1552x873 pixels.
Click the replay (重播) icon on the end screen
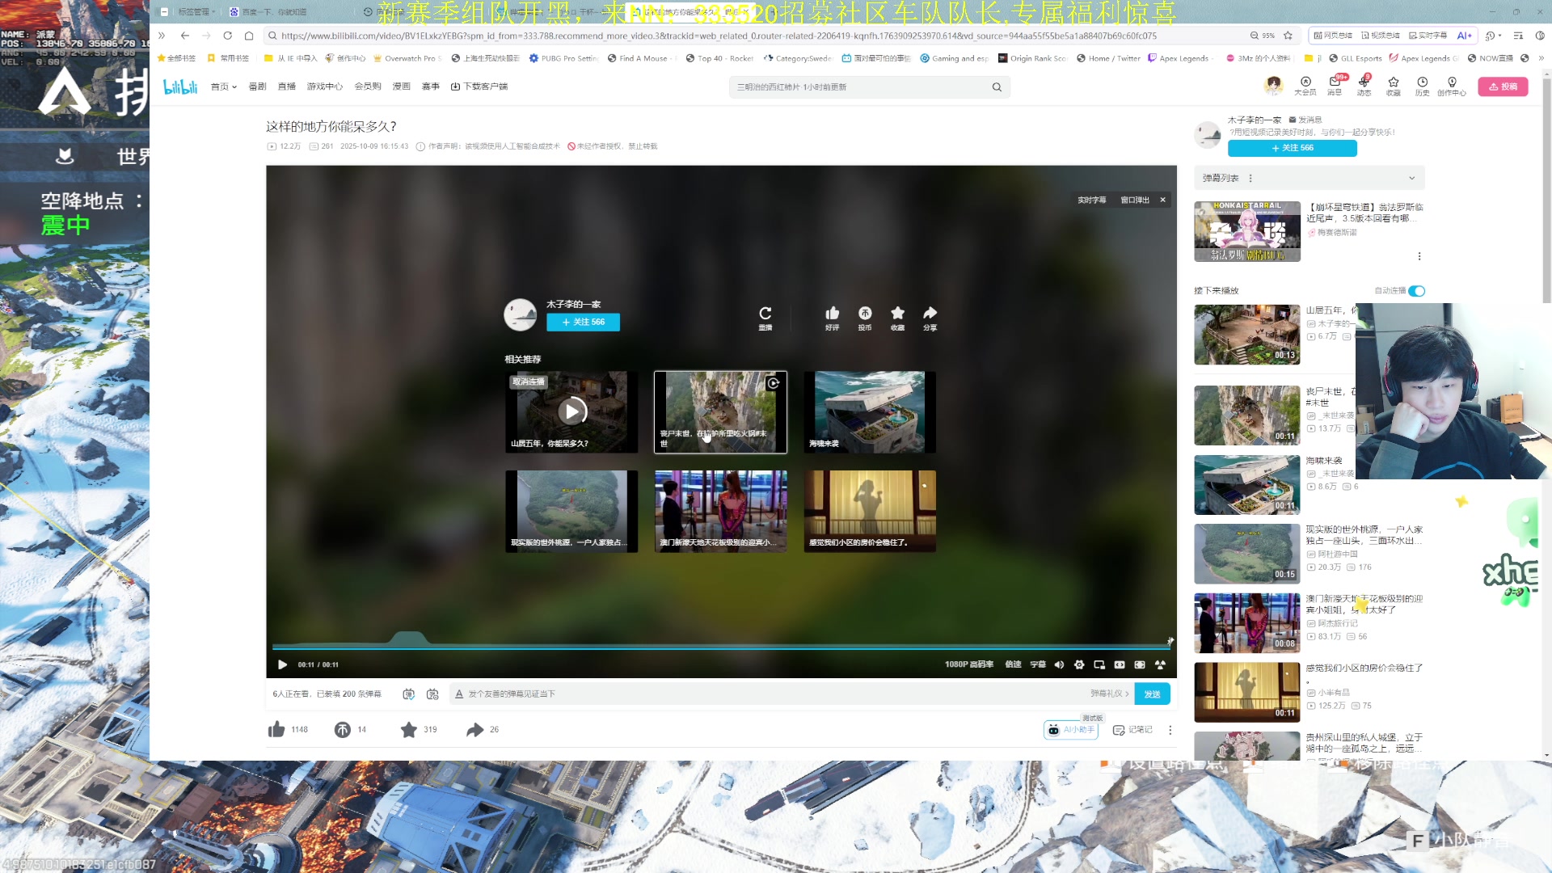[765, 314]
